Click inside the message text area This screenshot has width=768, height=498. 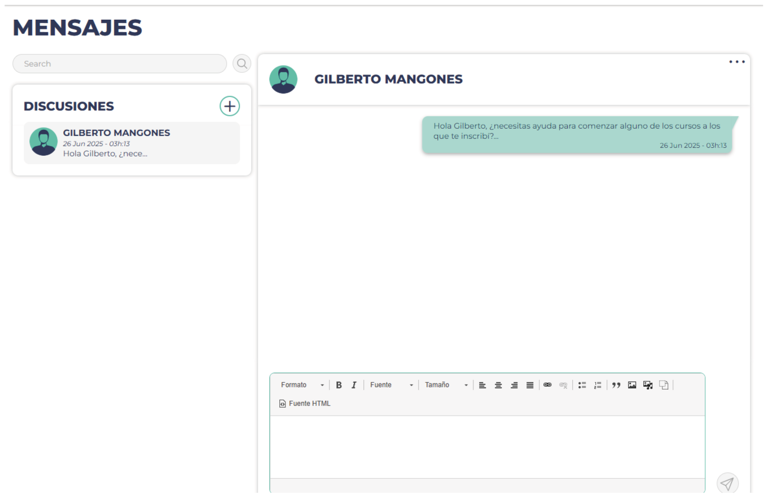pyautogui.click(x=487, y=447)
